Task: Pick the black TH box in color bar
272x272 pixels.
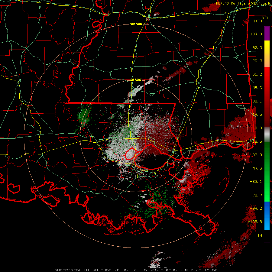Action: click(267, 236)
